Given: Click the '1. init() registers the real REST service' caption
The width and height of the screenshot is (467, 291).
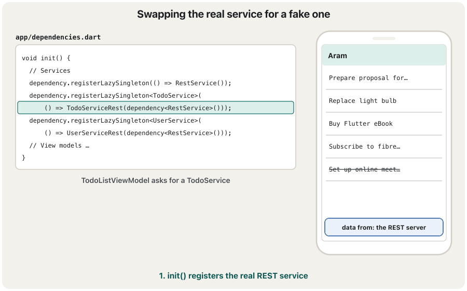Looking at the screenshot, I should pyautogui.click(x=233, y=276).
